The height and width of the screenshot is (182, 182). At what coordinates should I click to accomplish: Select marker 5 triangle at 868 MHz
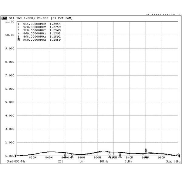[x=72, y=155]
